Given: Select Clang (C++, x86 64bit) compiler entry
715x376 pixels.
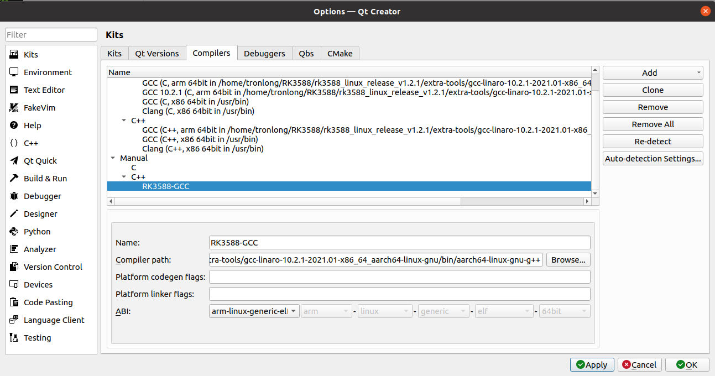Looking at the screenshot, I should click(202, 149).
